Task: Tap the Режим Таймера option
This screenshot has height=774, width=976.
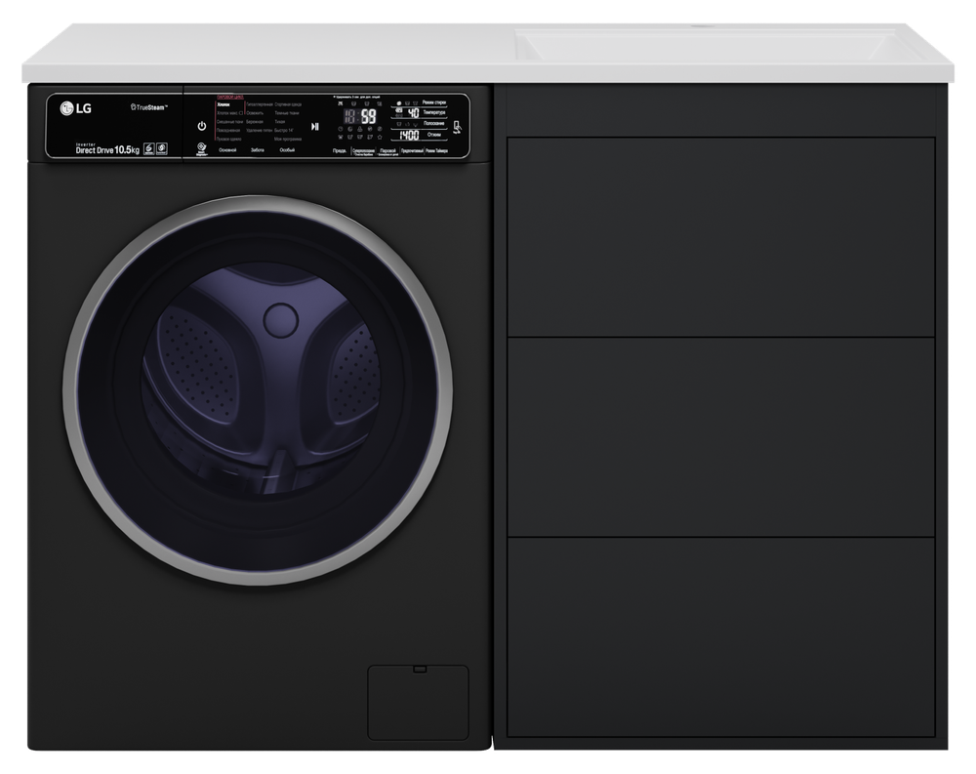Action: [x=437, y=150]
